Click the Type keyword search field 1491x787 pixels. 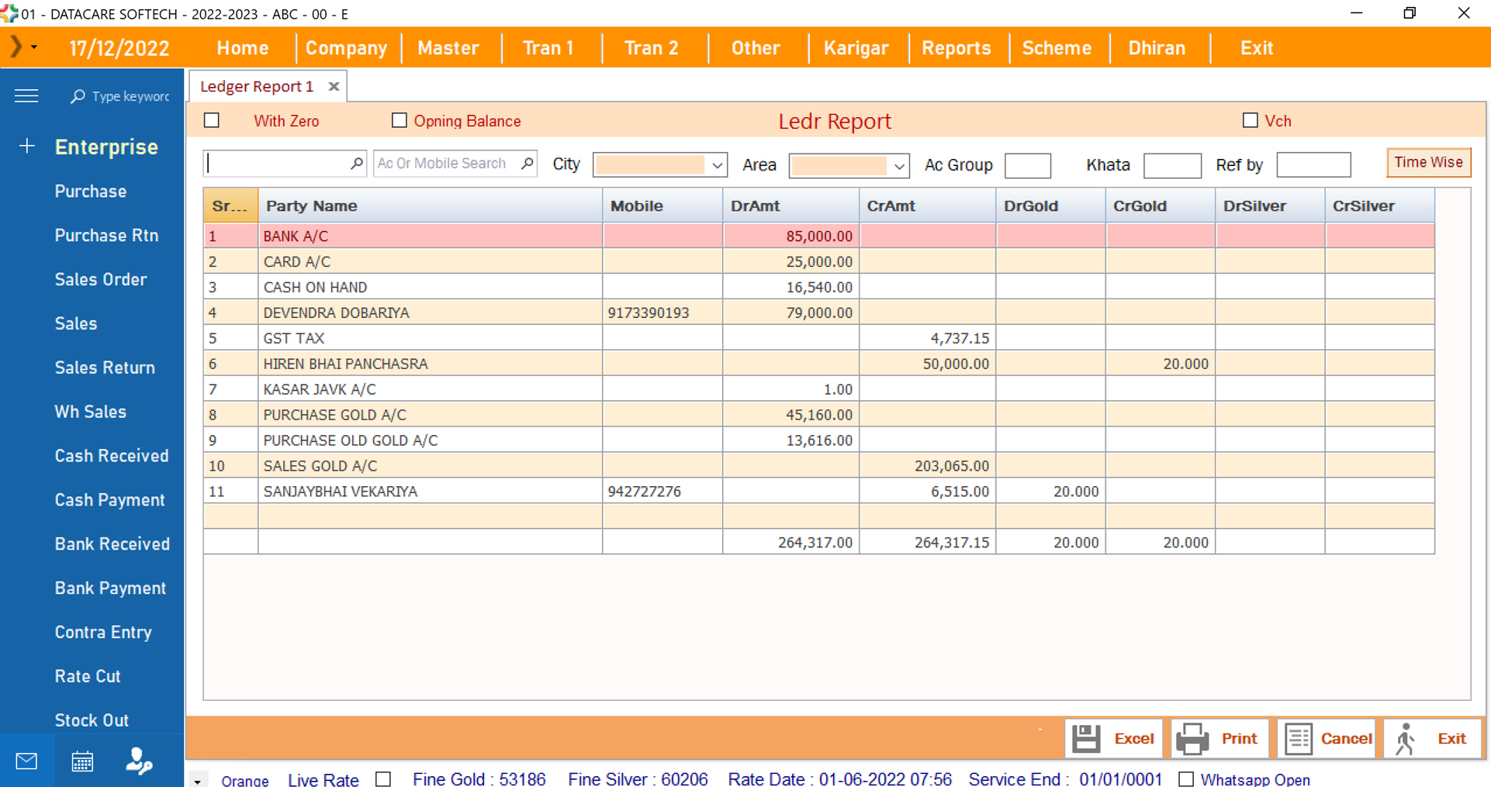coord(130,96)
